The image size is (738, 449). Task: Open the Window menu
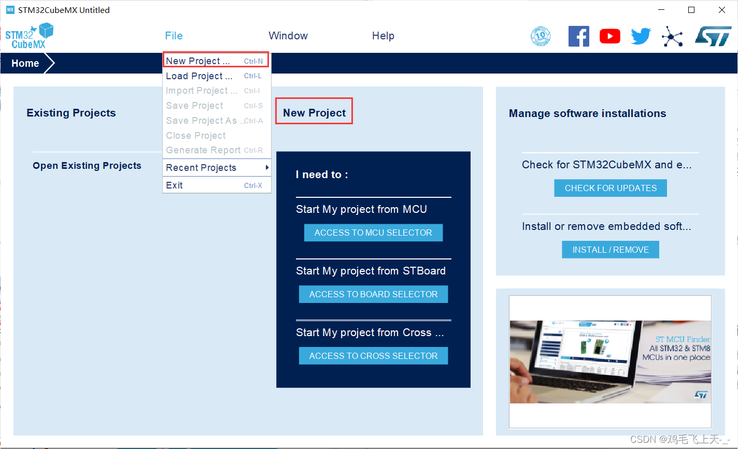pyautogui.click(x=288, y=36)
